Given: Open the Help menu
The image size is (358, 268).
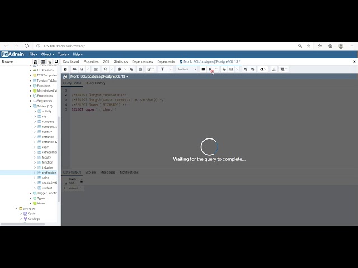Looking at the screenshot, I should (78, 54).
